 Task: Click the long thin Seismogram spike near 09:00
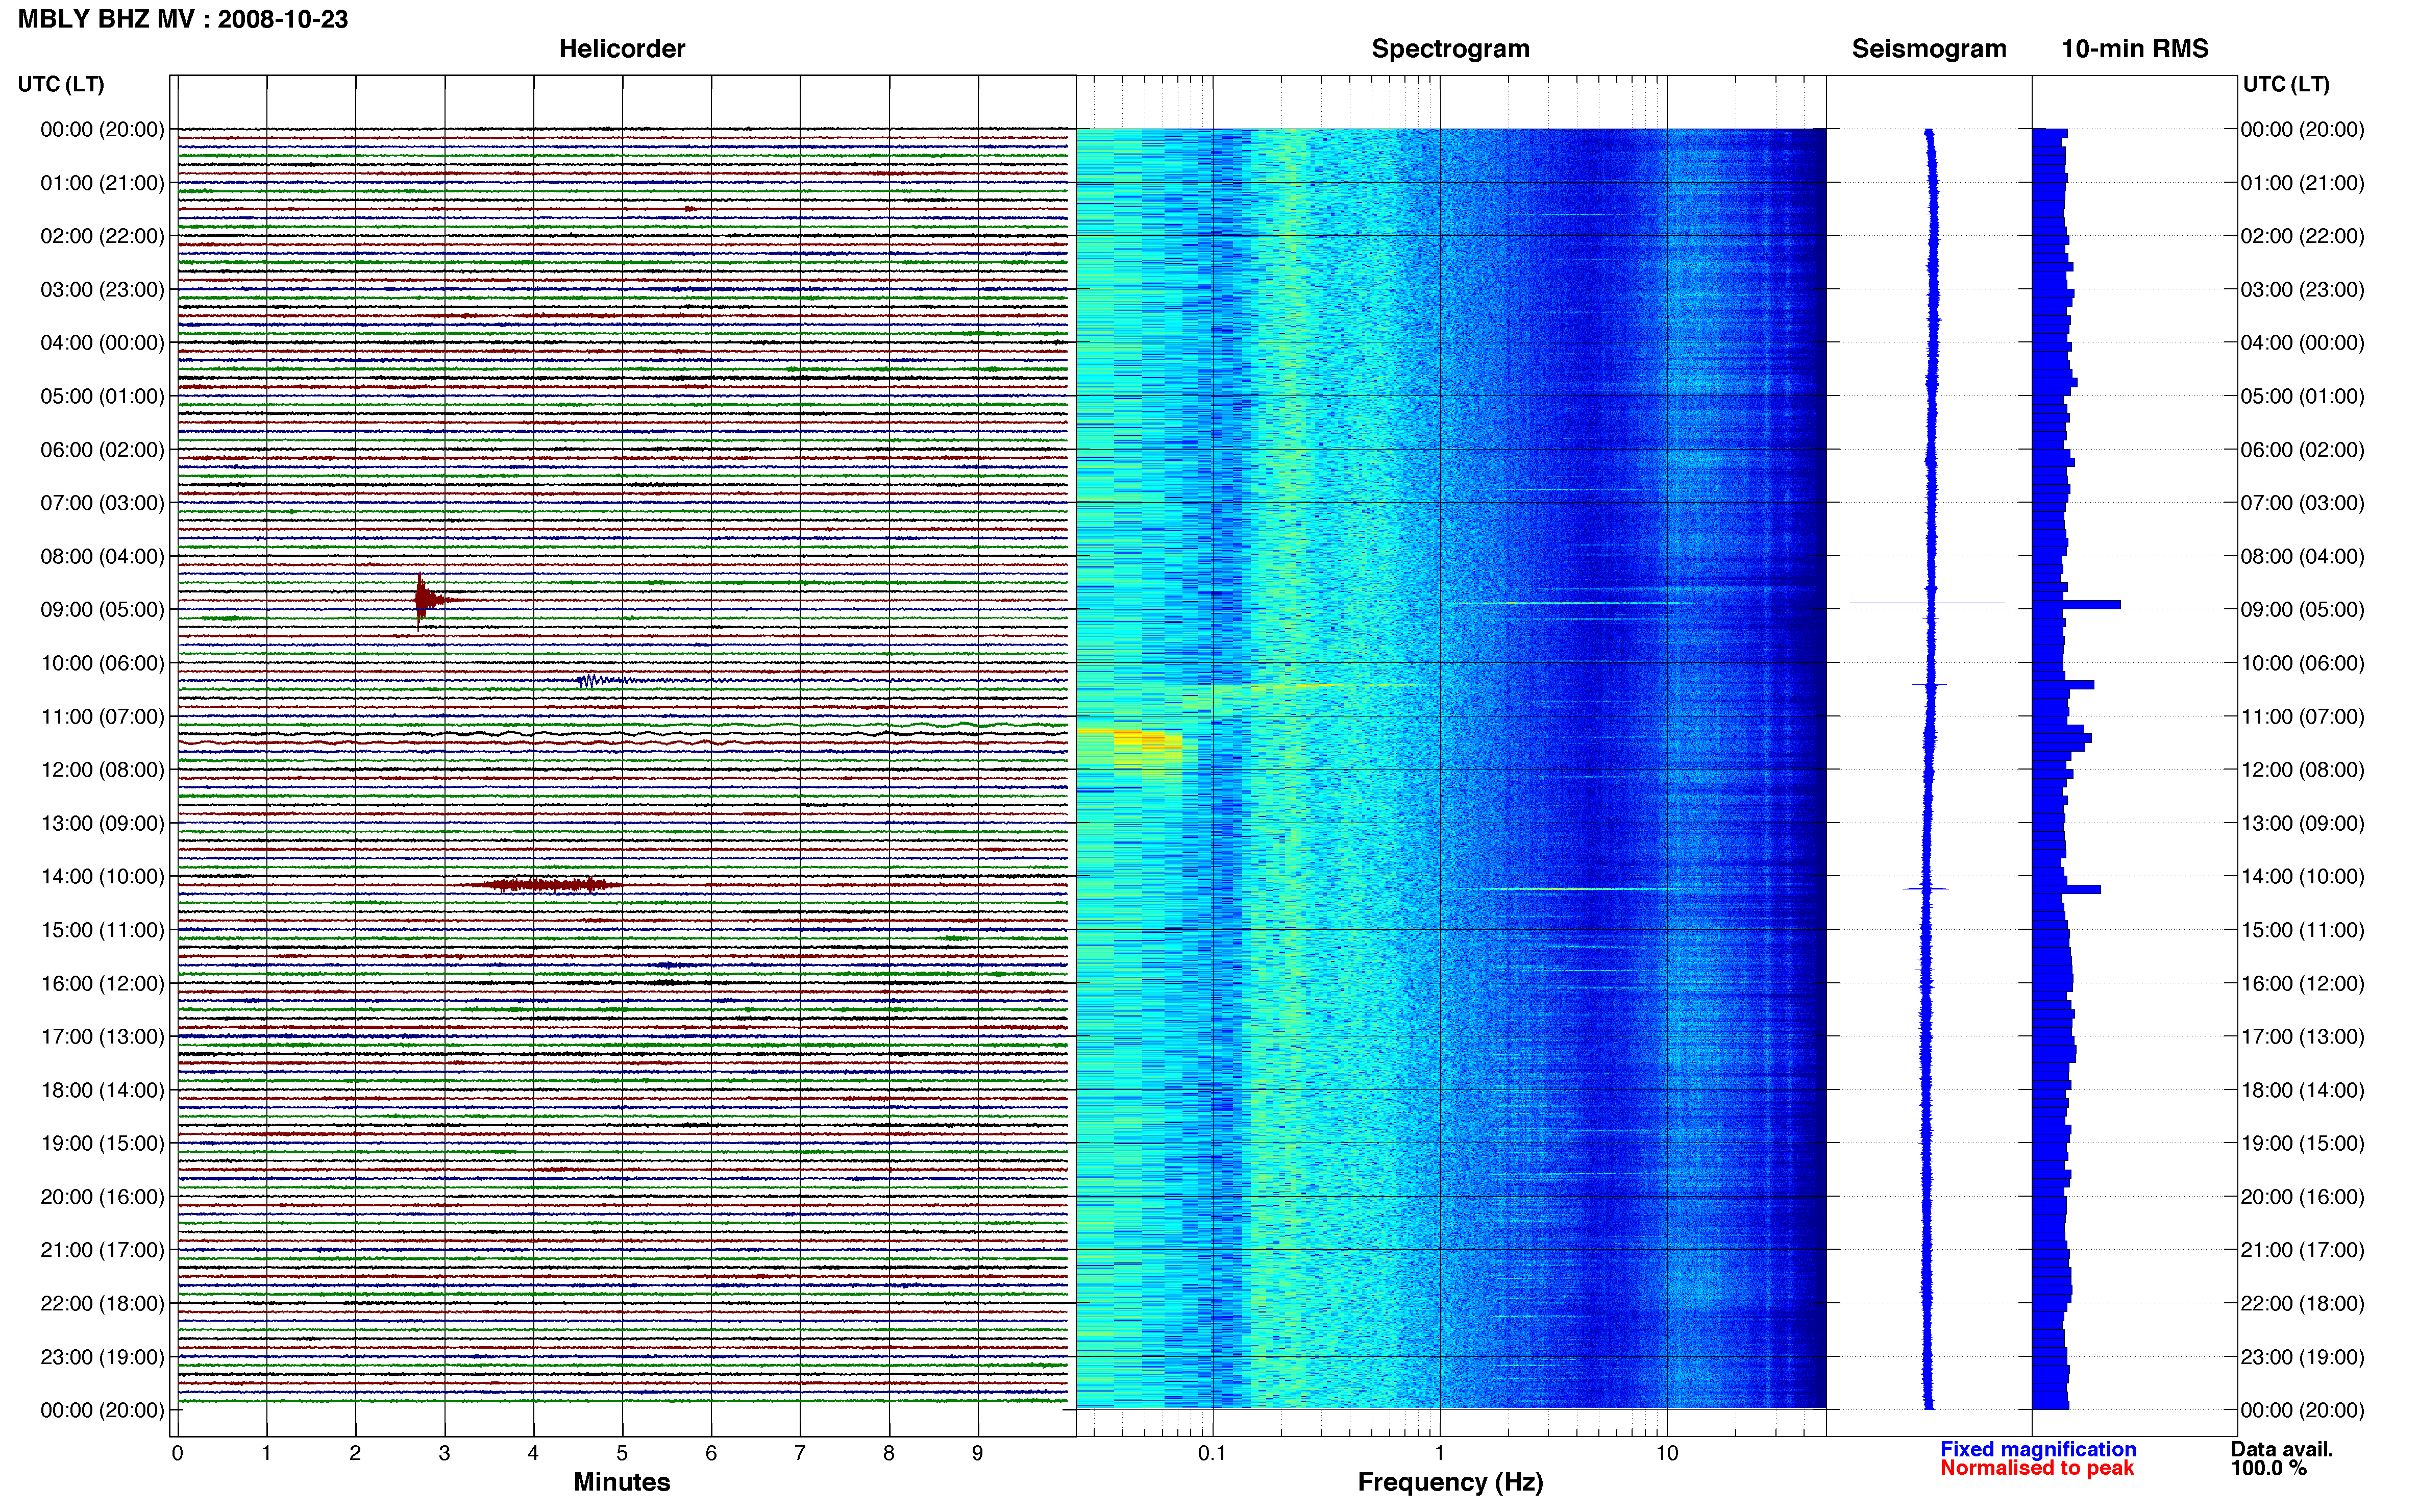point(1927,603)
